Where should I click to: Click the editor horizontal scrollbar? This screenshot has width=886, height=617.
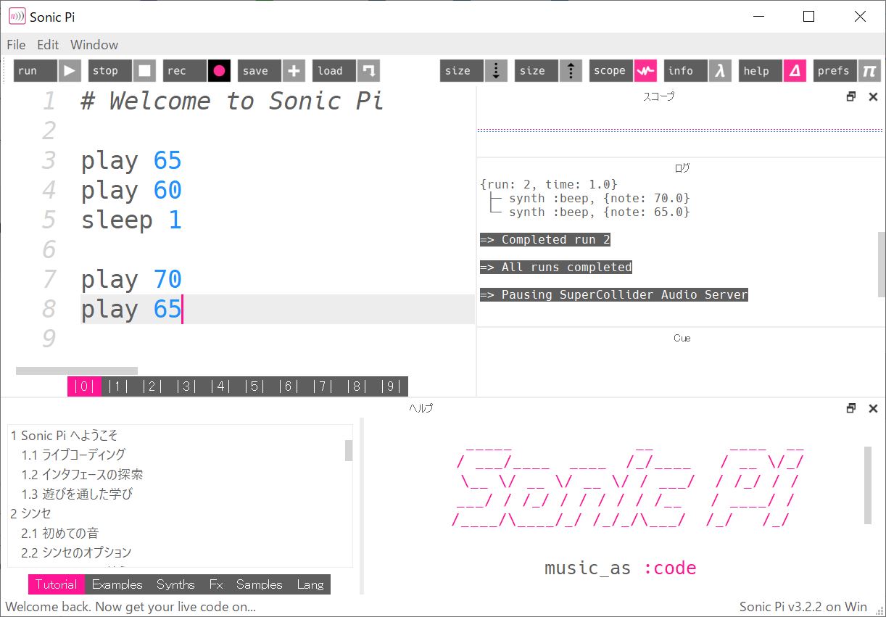[x=77, y=370]
